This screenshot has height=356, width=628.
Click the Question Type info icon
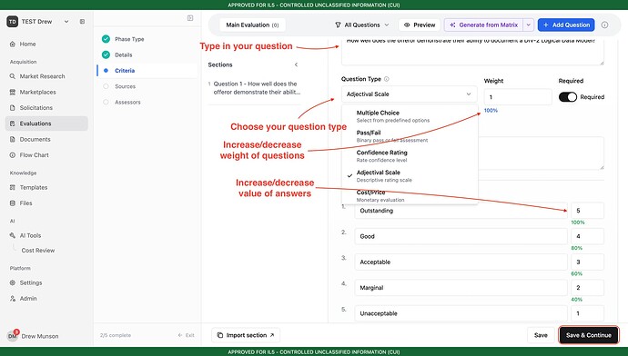387,79
